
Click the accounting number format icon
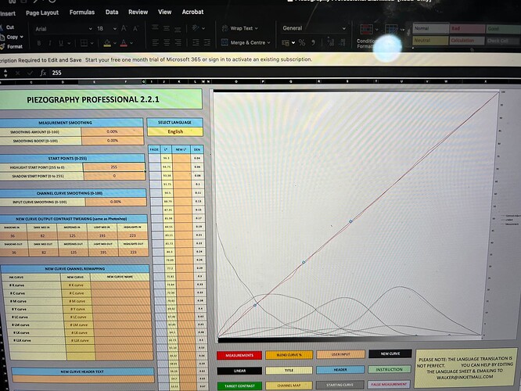[286, 42]
